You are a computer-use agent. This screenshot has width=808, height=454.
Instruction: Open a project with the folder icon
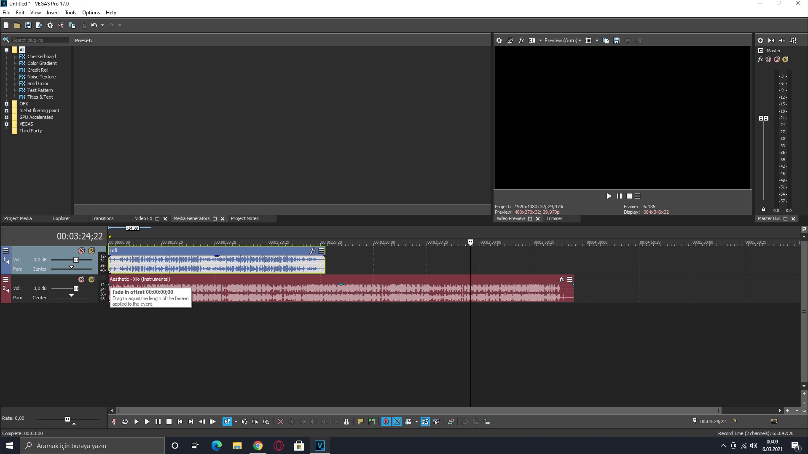[17, 25]
